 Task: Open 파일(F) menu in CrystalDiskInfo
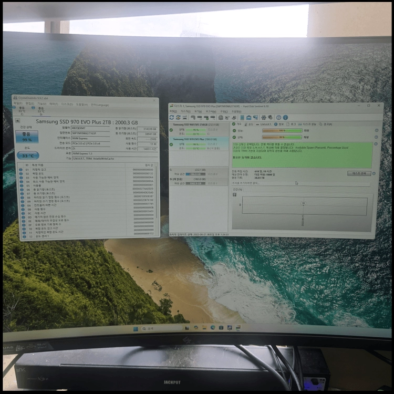click(18, 103)
